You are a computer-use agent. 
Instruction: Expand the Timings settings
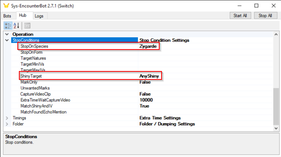point(7,118)
